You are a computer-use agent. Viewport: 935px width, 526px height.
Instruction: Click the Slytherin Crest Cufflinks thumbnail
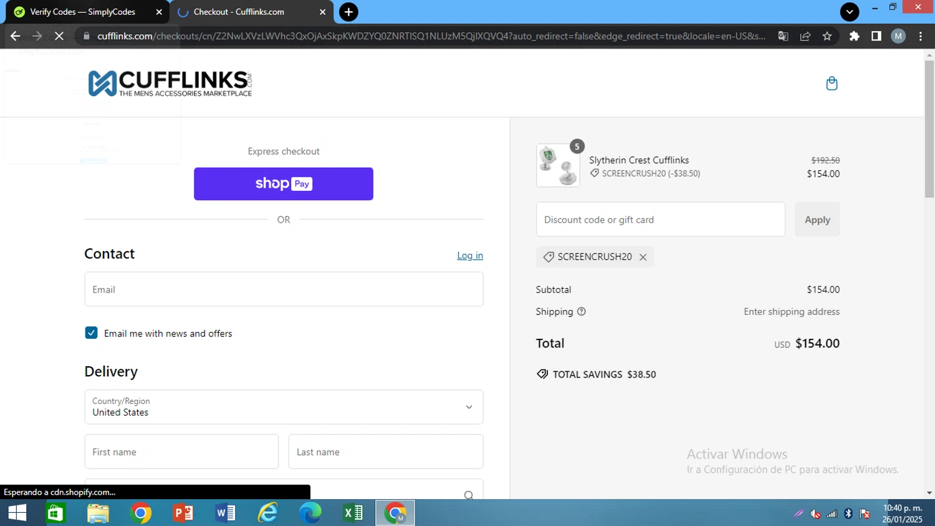point(558,165)
